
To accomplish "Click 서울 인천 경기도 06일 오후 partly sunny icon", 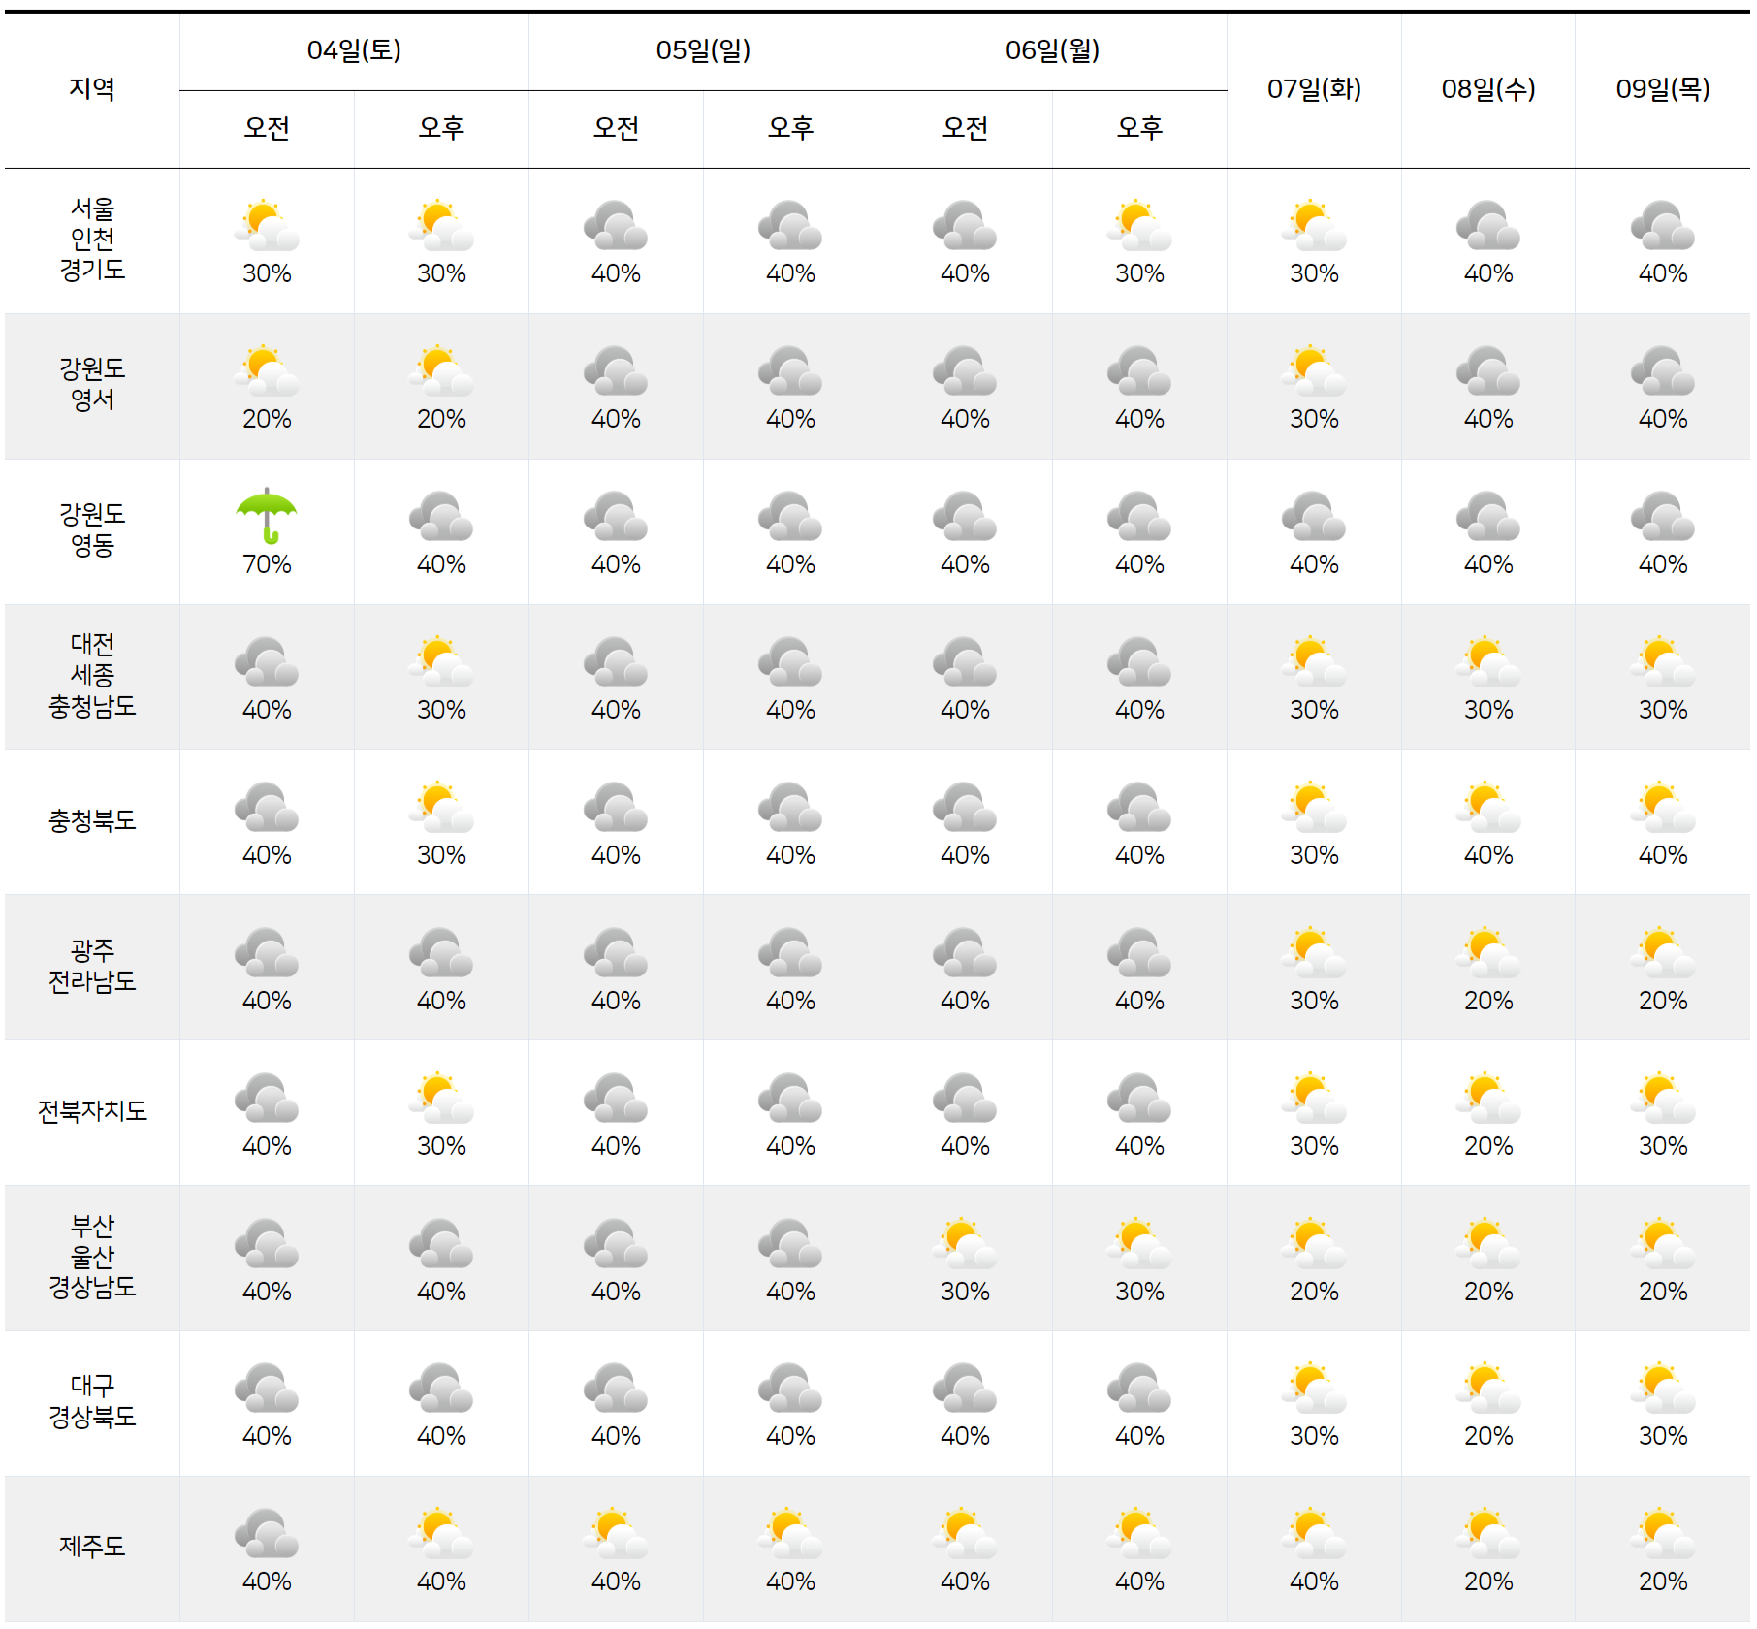I will click(x=1139, y=225).
